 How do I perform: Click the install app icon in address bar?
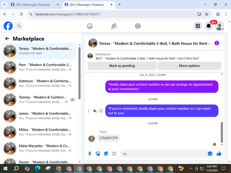click(199, 14)
